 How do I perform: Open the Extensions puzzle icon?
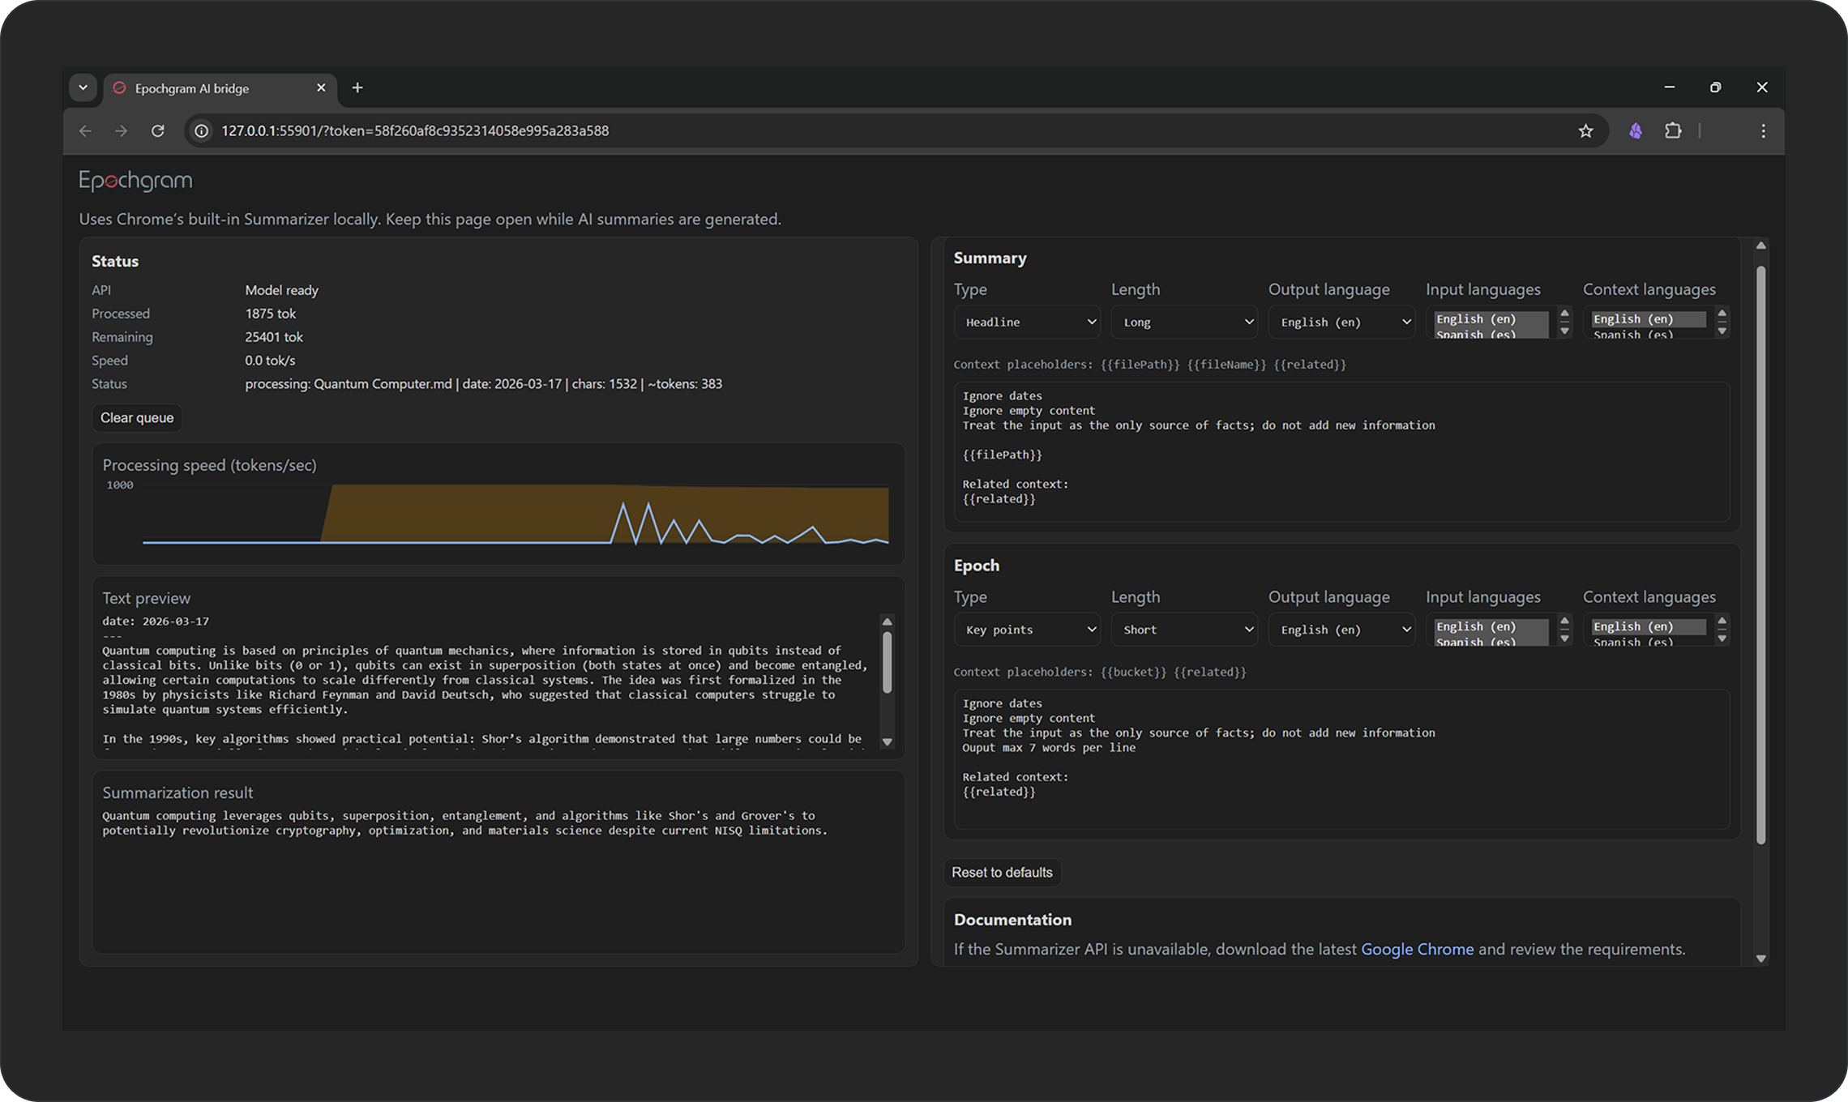[1673, 130]
